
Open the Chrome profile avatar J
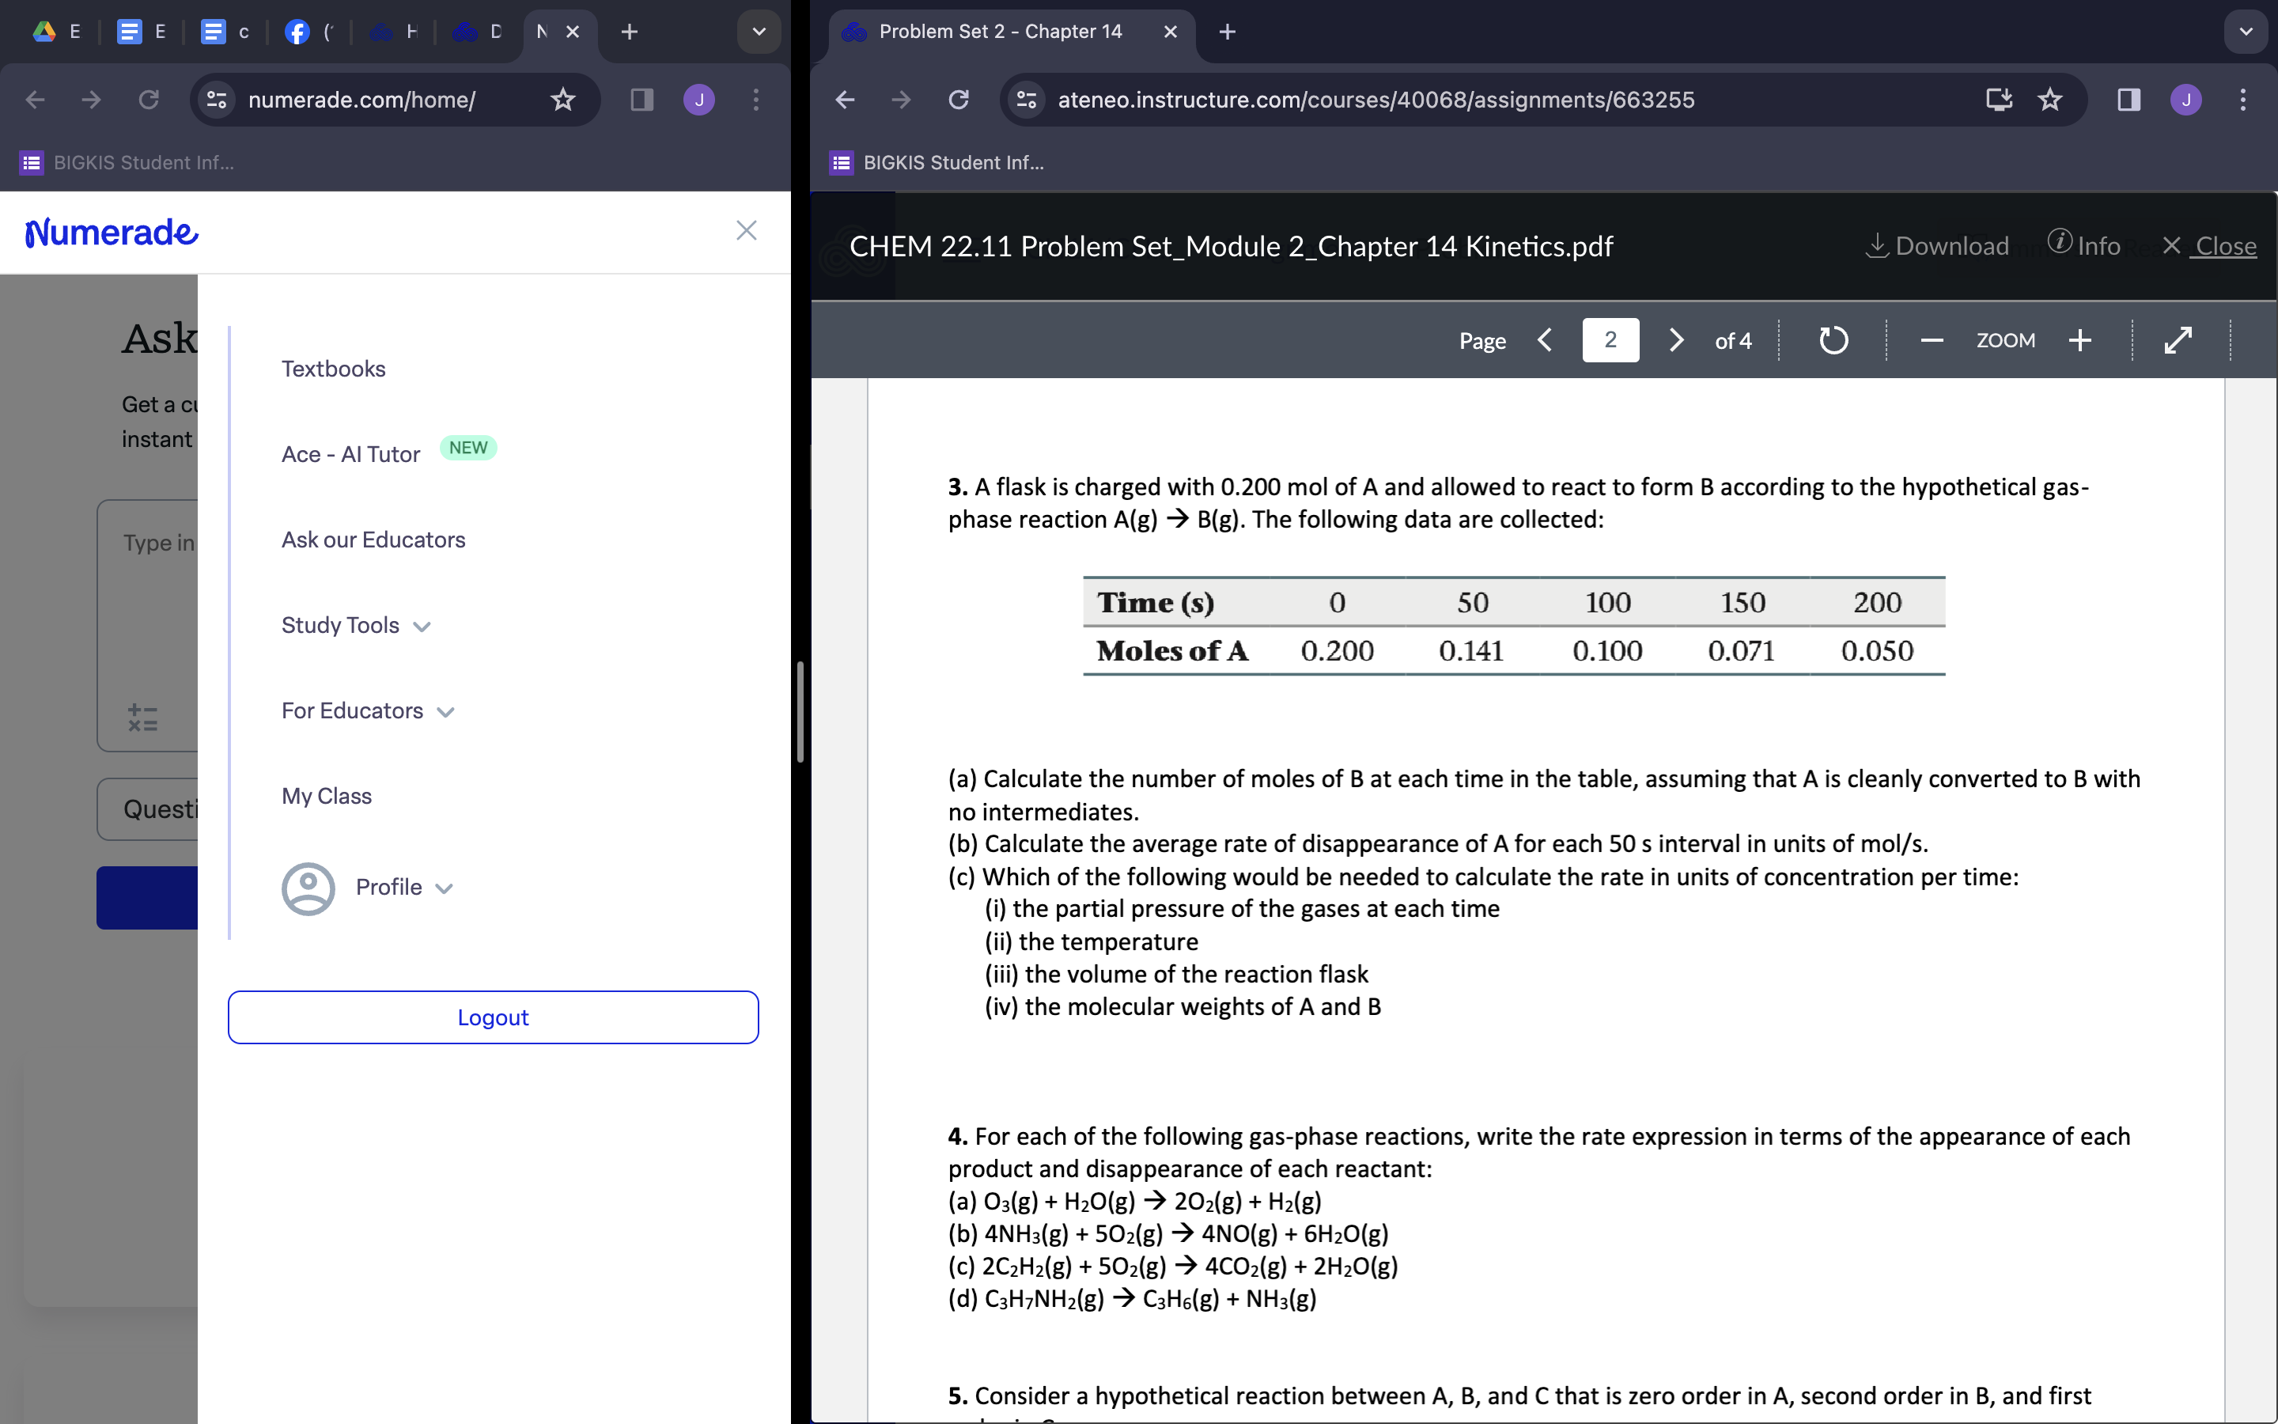coord(2185,100)
